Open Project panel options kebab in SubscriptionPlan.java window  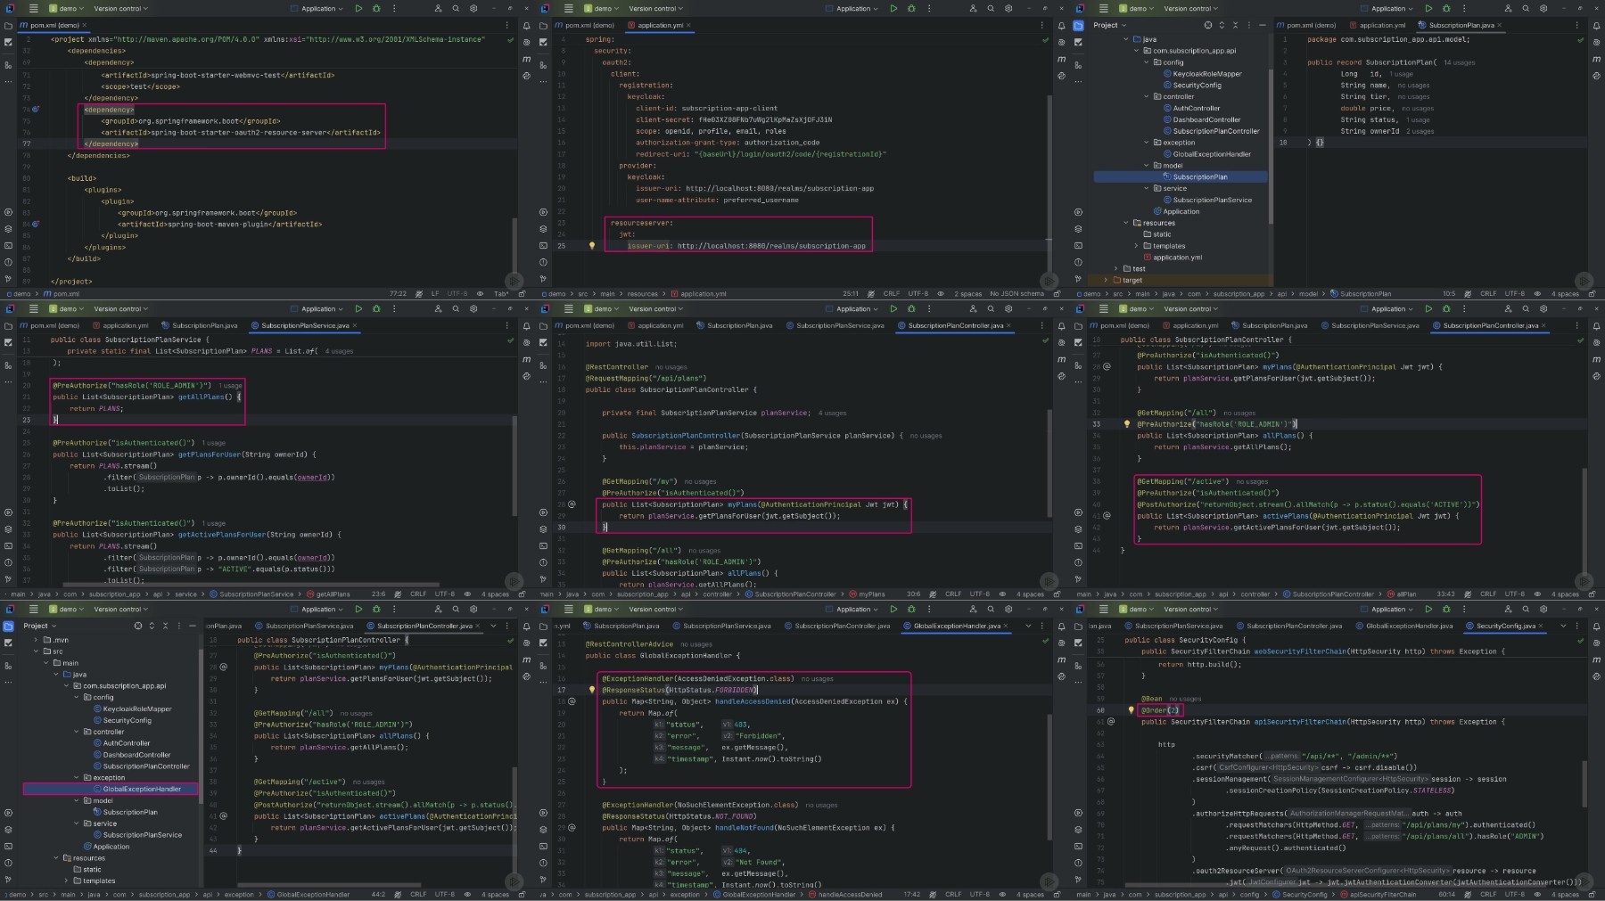click(x=1249, y=25)
